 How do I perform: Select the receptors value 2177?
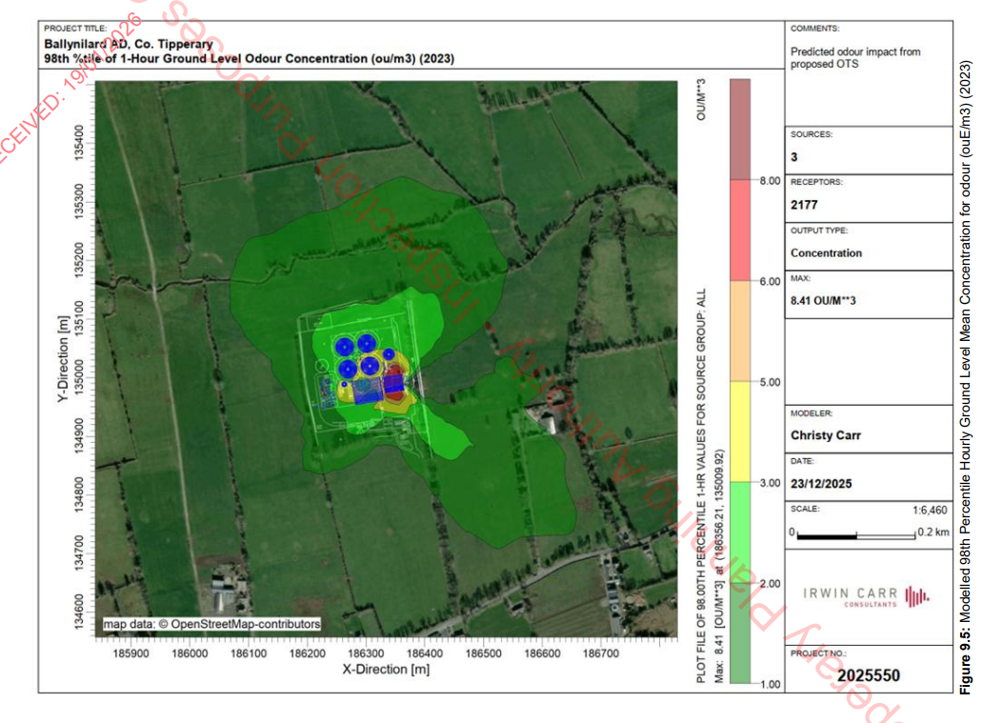click(x=806, y=204)
